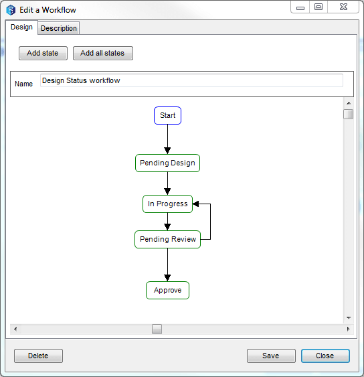Delete the workflow with Delete button
The image size is (364, 377).
click(38, 356)
